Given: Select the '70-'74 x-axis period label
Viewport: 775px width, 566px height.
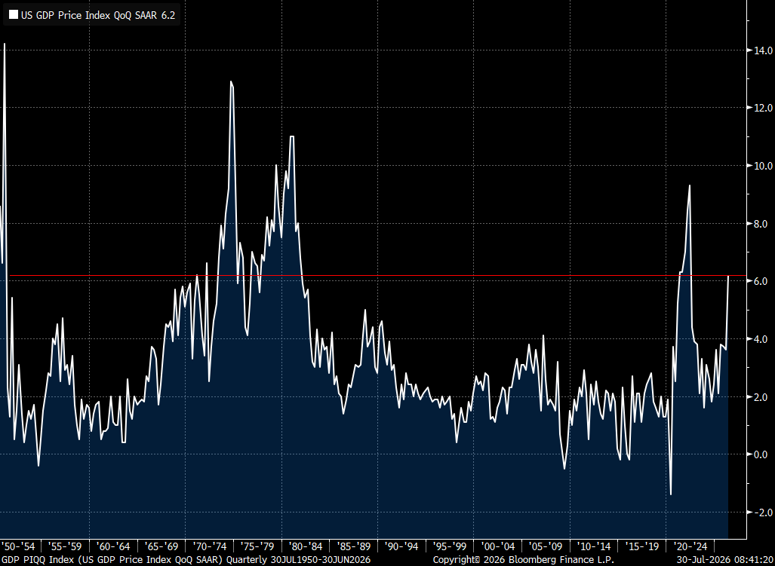Looking at the screenshot, I should coord(210,546).
